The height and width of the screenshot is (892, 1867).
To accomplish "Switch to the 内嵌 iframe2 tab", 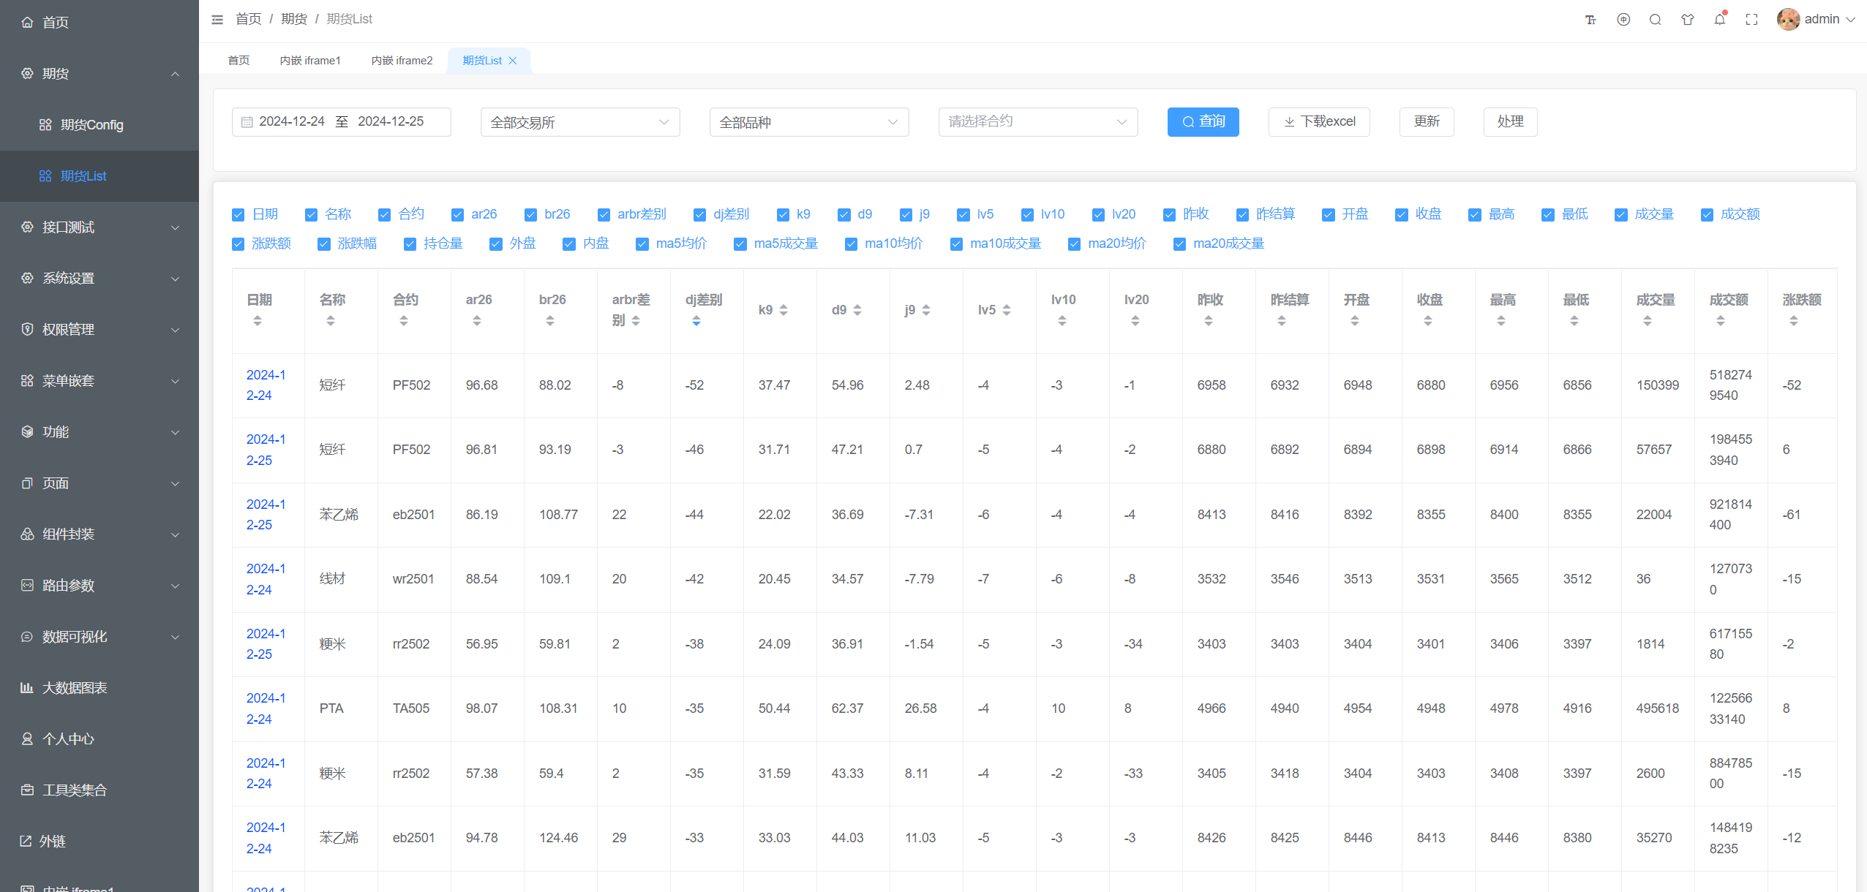I will point(402,61).
